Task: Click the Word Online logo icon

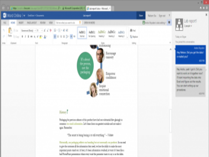Action: pos(5,15)
